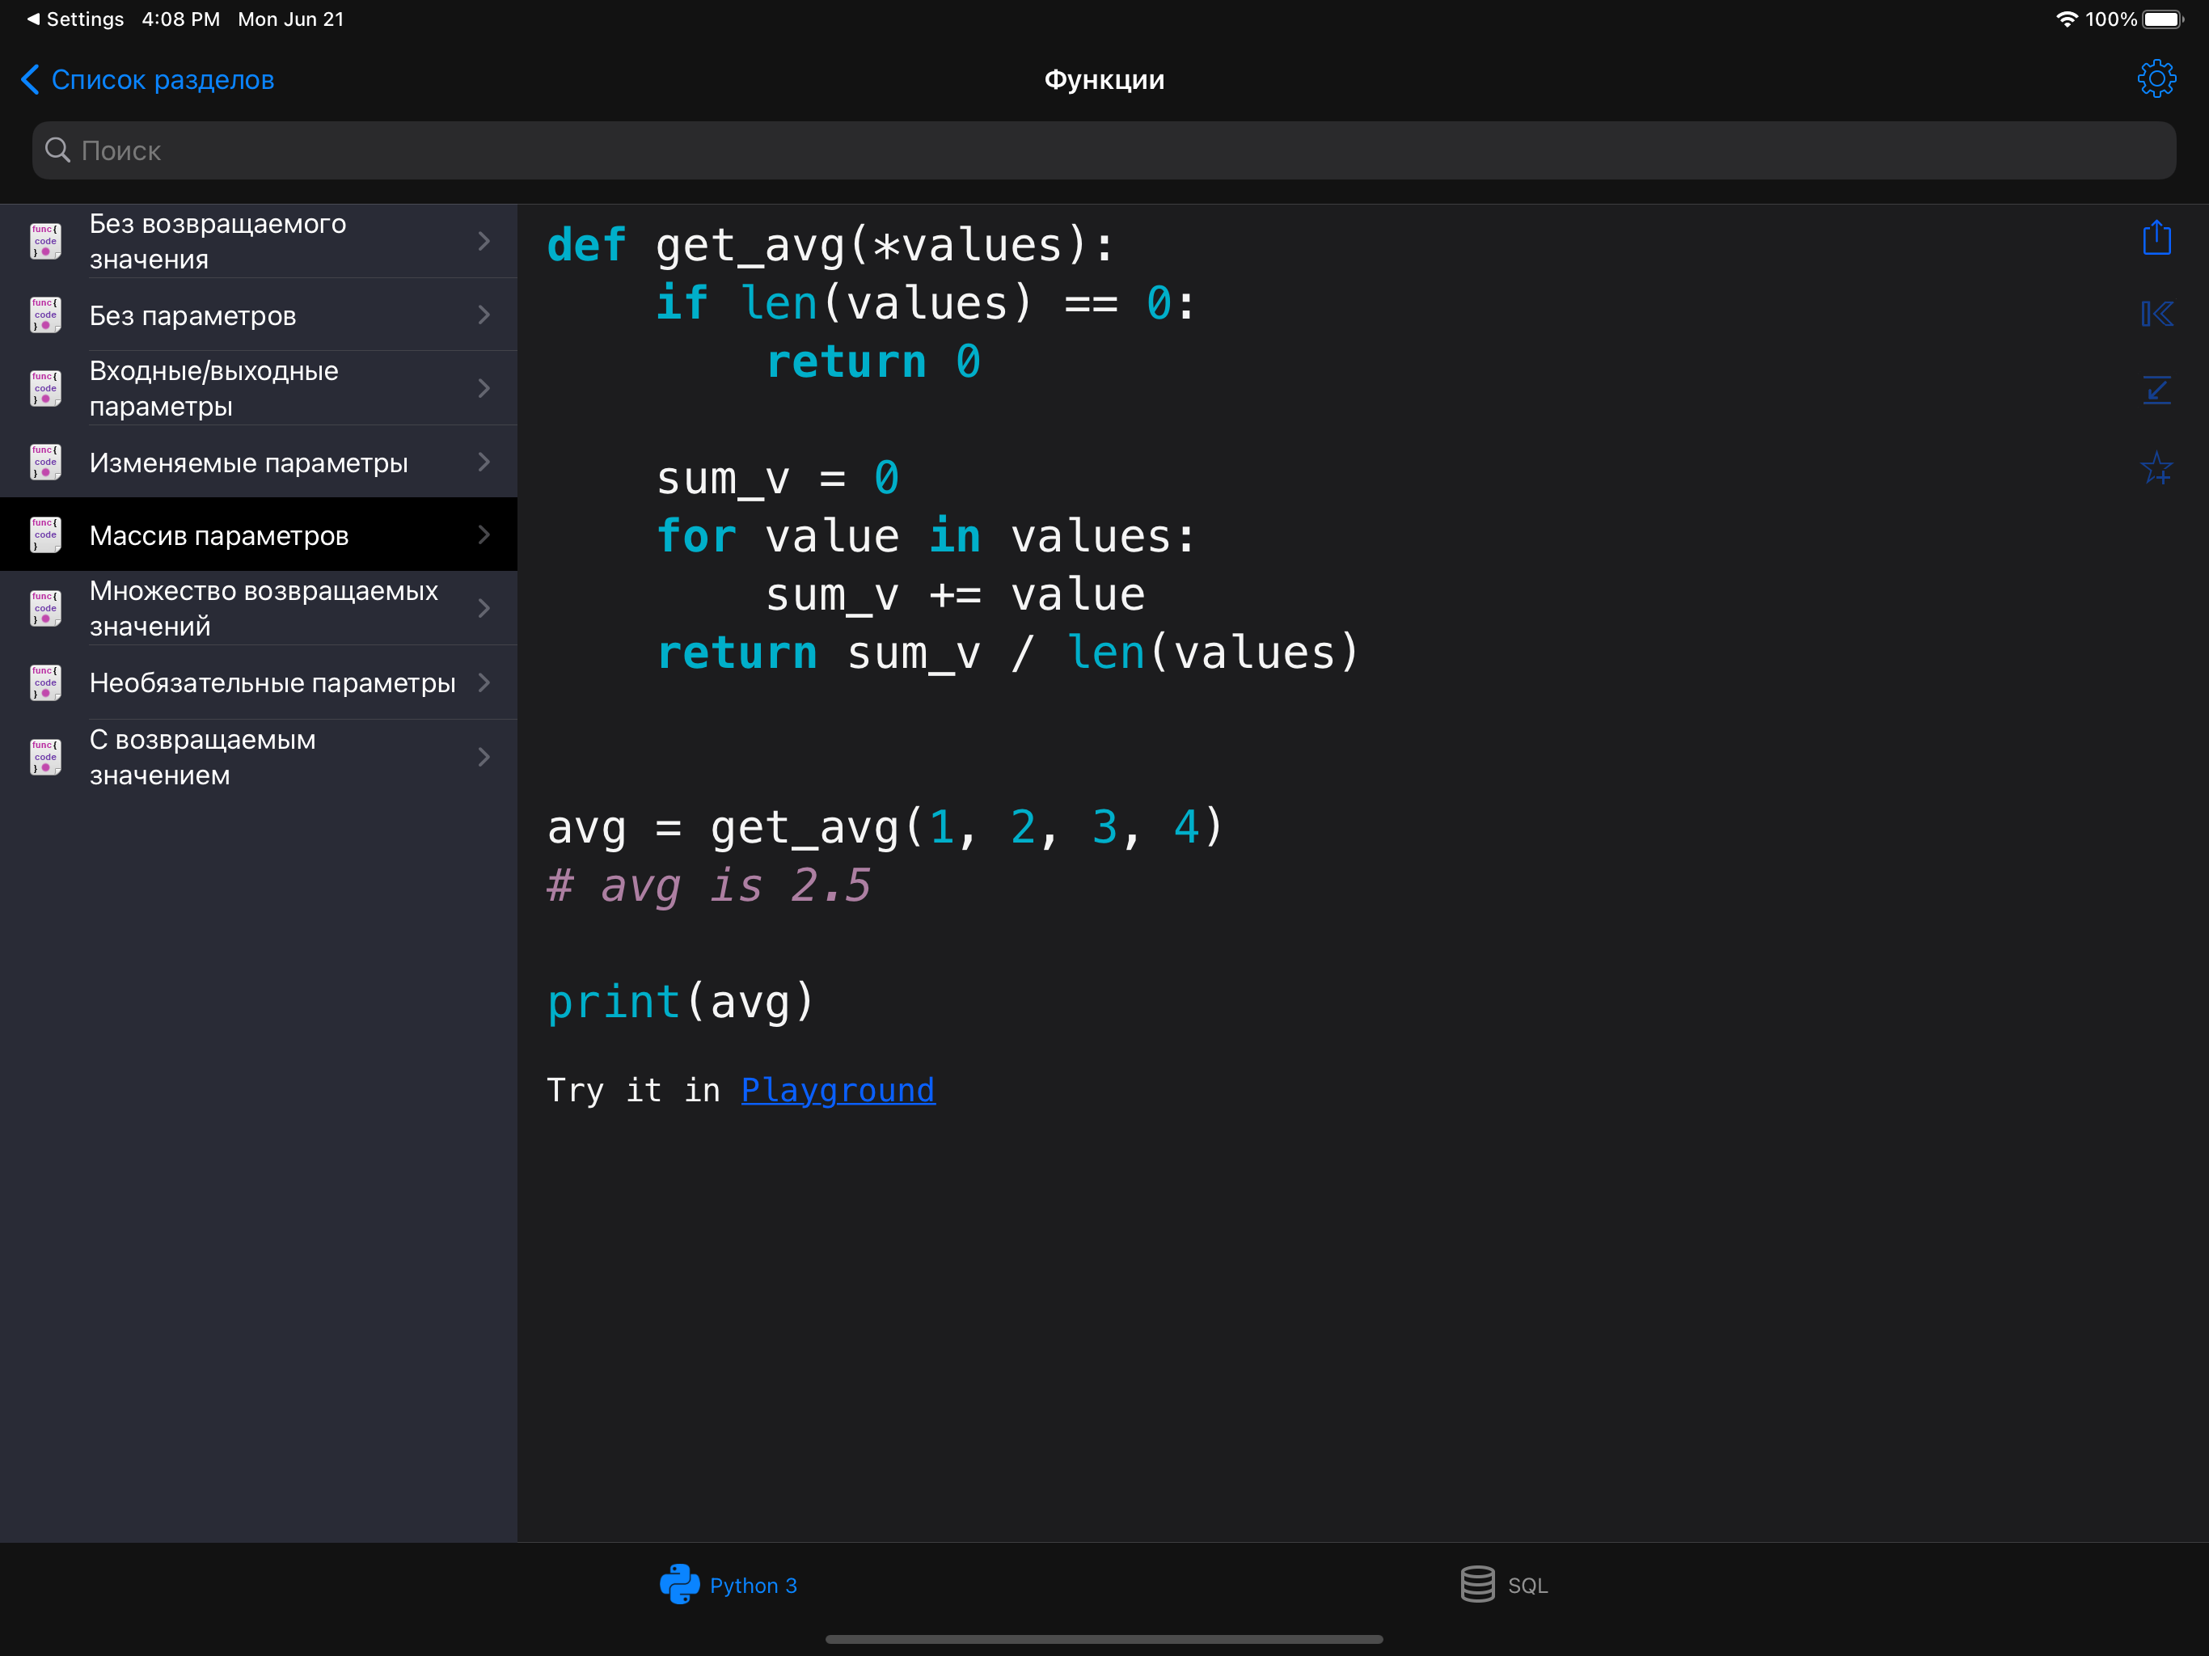2209x1656 pixels.
Task: Select Входные/выходные параметры topic text
Action: (213, 389)
